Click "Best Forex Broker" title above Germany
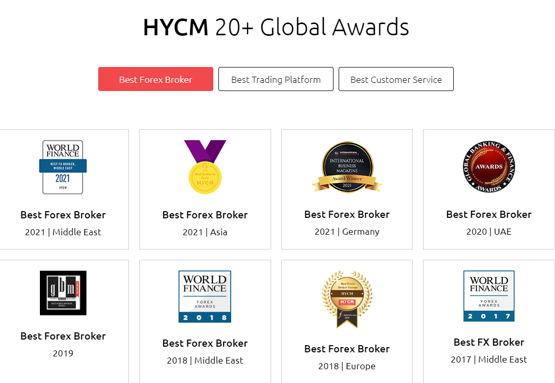Viewport: 555px width, 383px height. coord(347,214)
